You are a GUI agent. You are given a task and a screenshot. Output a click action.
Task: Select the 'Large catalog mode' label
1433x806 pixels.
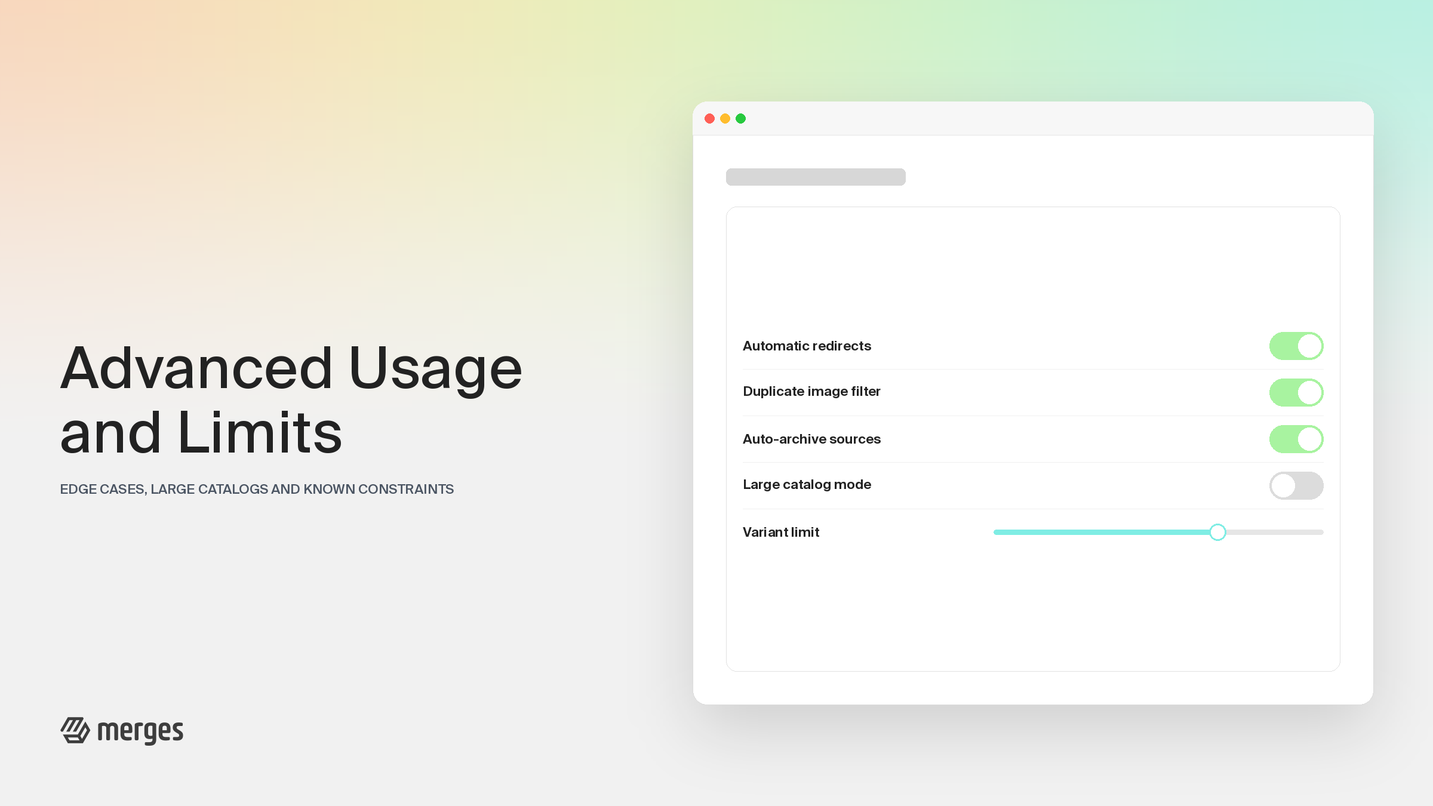[x=807, y=485]
